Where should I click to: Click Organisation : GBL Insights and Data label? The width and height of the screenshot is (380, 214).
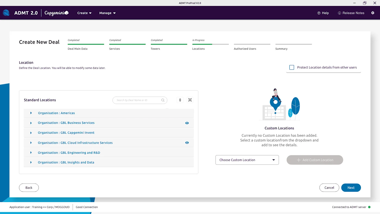pyautogui.click(x=66, y=162)
